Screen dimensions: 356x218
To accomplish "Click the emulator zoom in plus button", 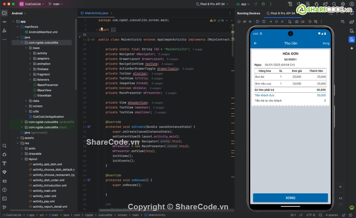I will coord(340,187).
